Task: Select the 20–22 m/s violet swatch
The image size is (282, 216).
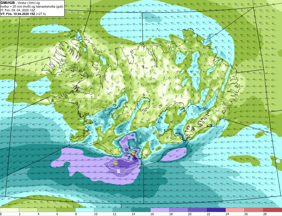Action: pyautogui.click(x=197, y=210)
